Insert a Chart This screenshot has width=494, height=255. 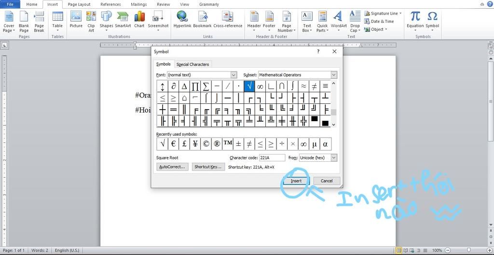pos(139,20)
